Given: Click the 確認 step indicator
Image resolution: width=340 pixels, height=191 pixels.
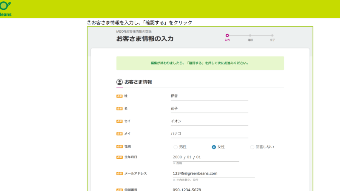Looking at the screenshot, I should pos(250,38).
